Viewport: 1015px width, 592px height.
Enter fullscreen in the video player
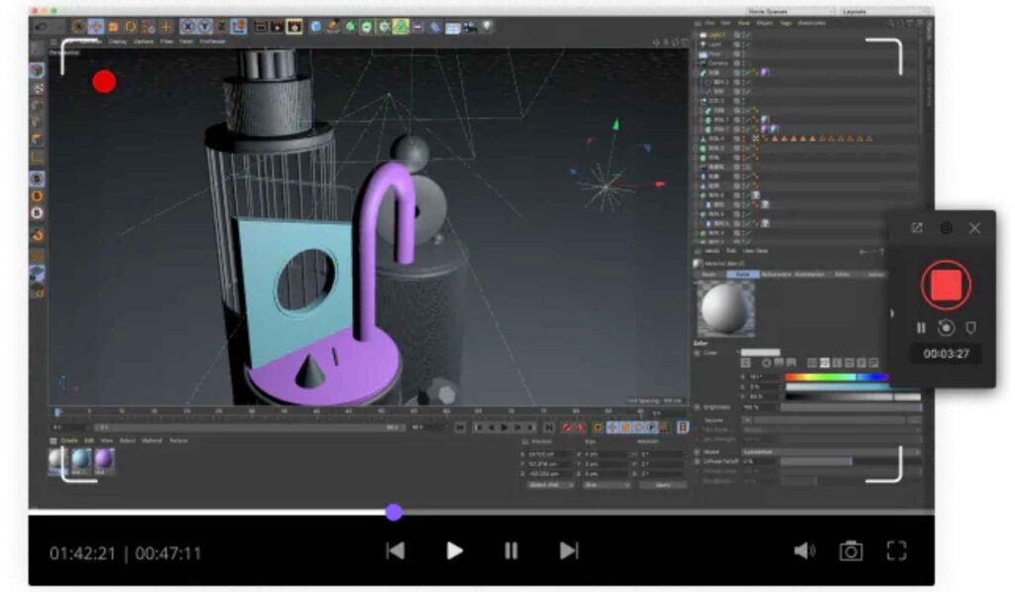click(x=896, y=551)
